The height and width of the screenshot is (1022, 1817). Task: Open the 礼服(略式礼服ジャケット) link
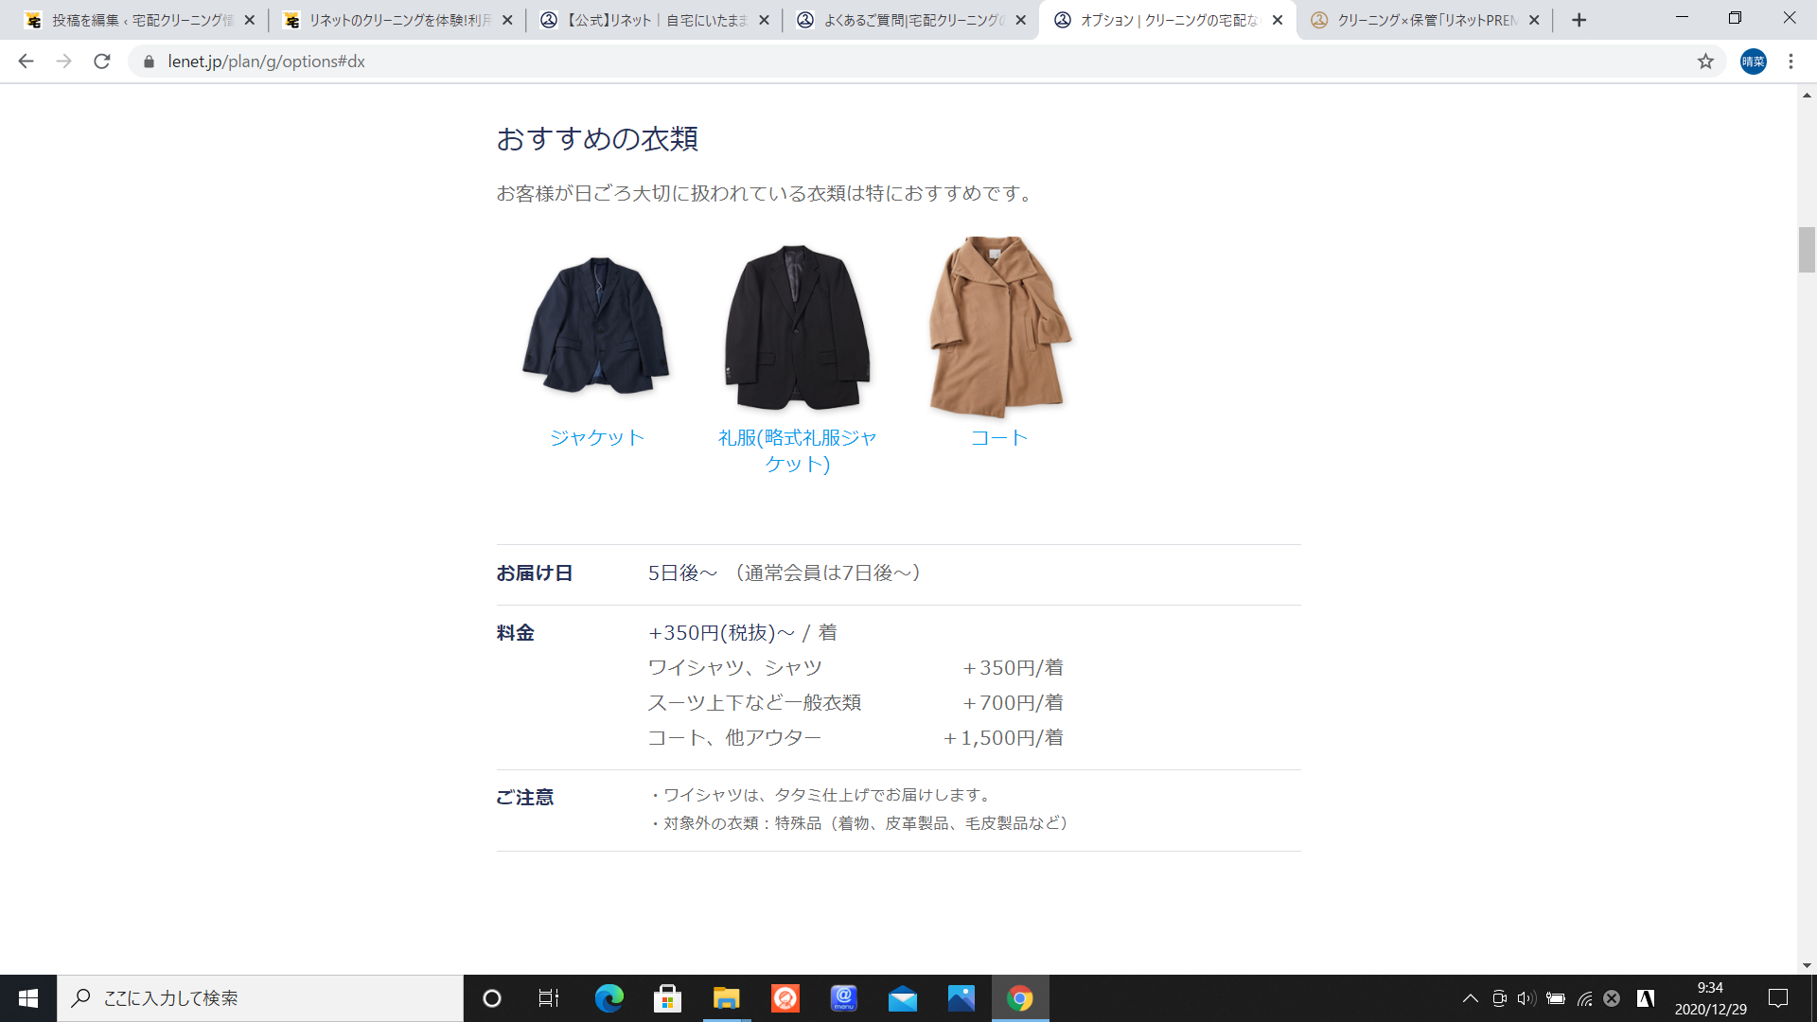[x=797, y=450]
